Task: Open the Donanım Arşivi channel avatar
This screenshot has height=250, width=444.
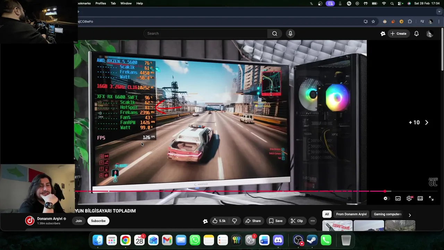Action: 30,220
